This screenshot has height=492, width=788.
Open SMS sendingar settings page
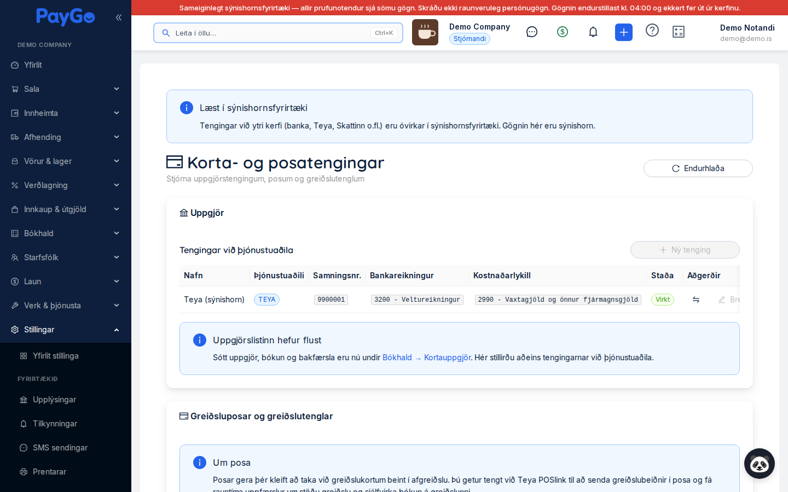click(x=66, y=448)
